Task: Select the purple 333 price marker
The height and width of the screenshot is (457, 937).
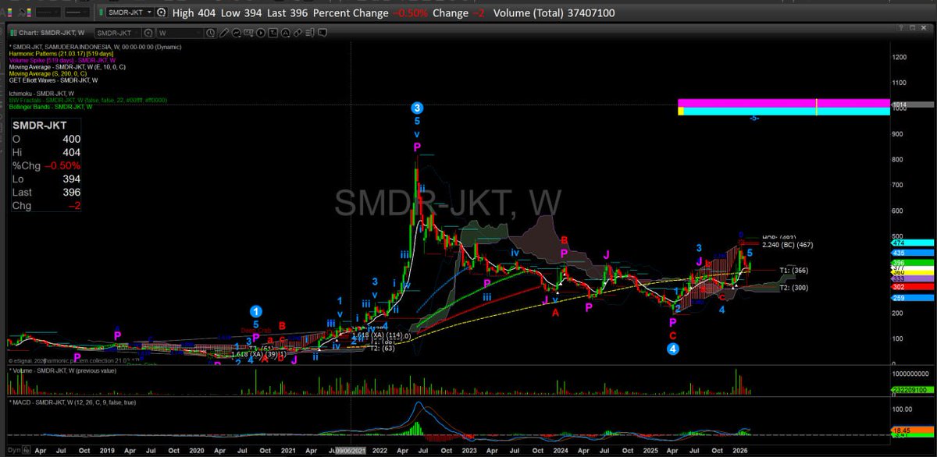Action: point(912,278)
